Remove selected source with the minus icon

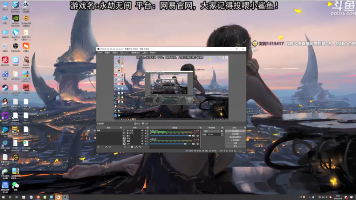(128, 147)
